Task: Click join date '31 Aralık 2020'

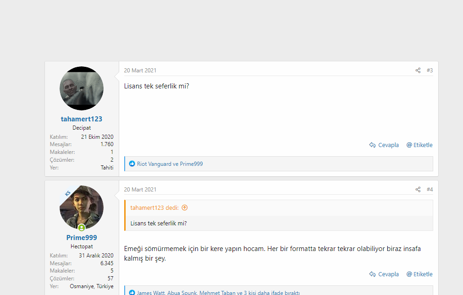Action: click(x=96, y=256)
